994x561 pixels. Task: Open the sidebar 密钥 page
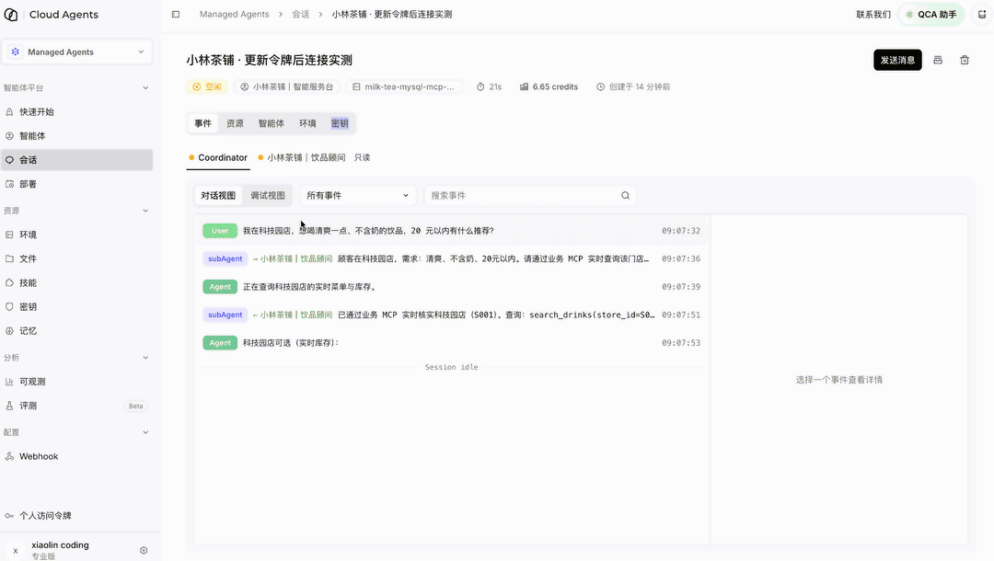click(76, 306)
